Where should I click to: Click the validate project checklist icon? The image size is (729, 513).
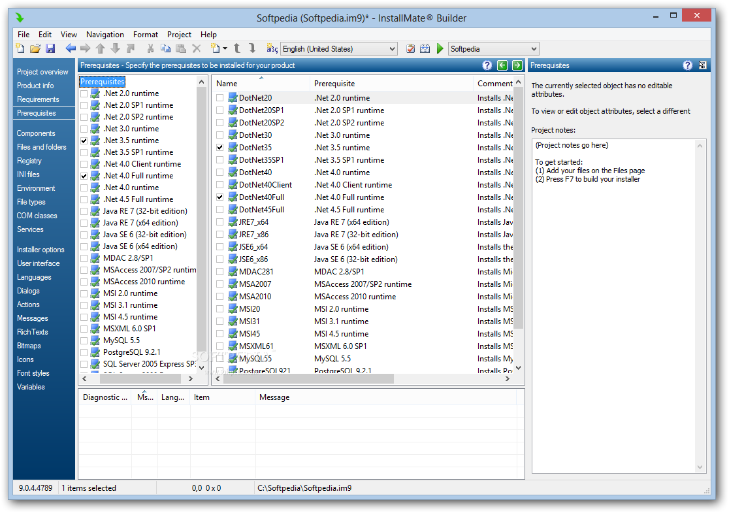(x=410, y=48)
